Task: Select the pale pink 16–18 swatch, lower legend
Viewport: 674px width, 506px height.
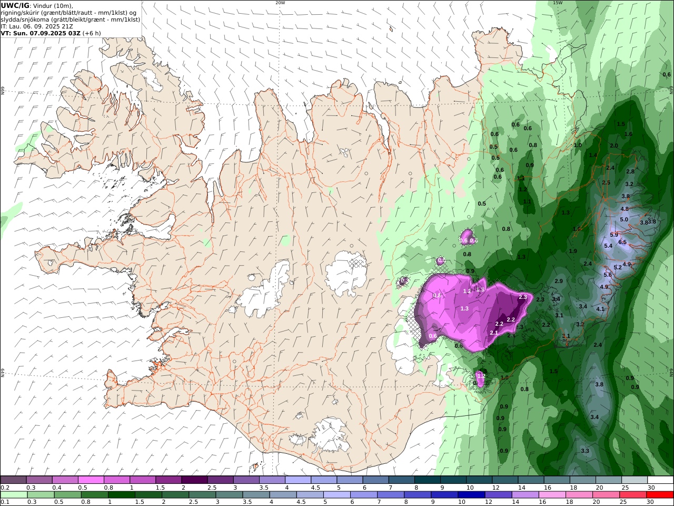Action: (552, 495)
